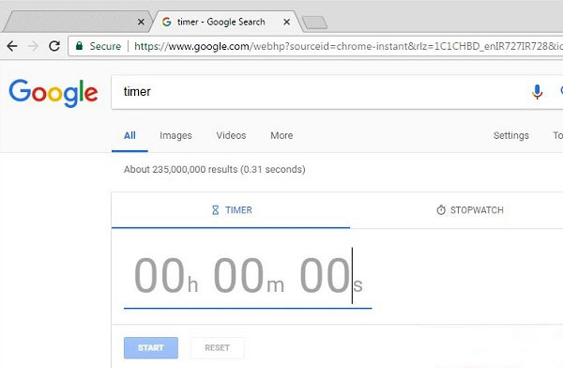Click the green Secure padlock icon

tap(79, 46)
